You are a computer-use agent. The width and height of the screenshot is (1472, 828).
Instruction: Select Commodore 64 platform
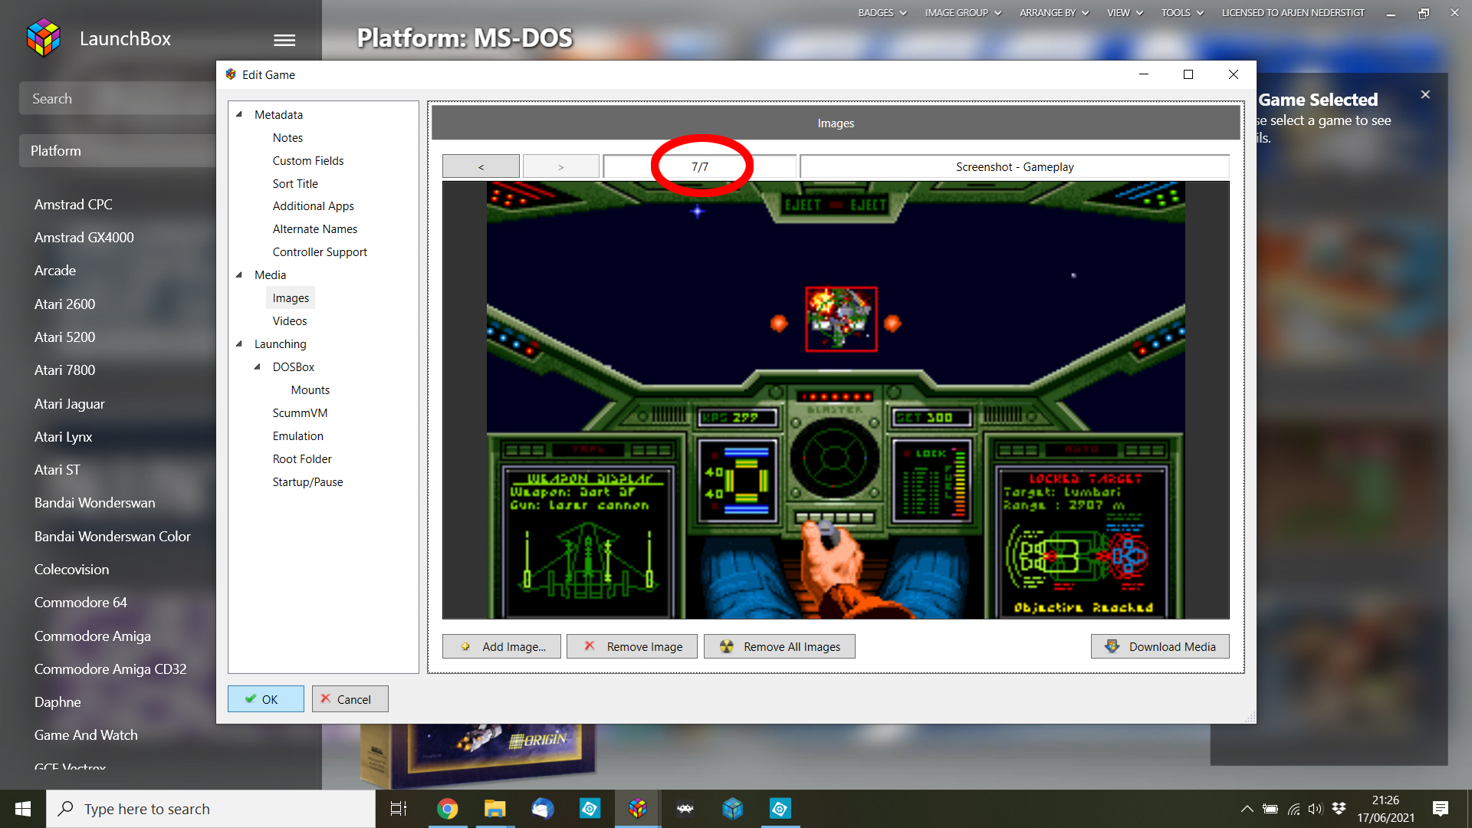point(80,602)
